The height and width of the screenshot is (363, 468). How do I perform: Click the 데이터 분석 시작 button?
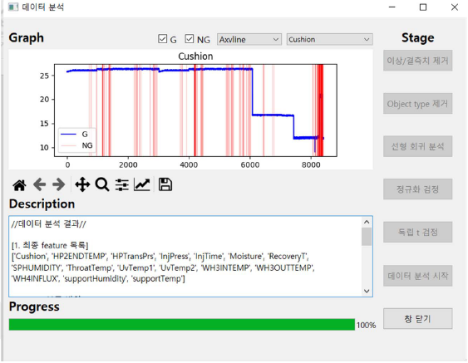click(417, 276)
